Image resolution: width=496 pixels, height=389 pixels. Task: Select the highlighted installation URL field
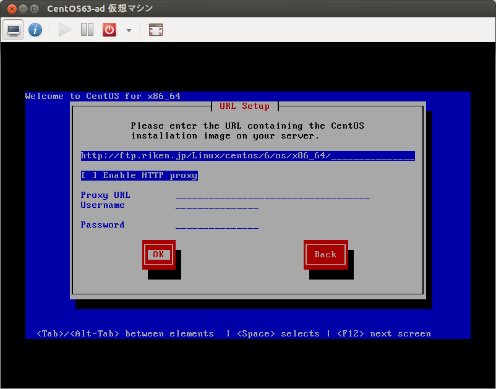click(x=247, y=155)
